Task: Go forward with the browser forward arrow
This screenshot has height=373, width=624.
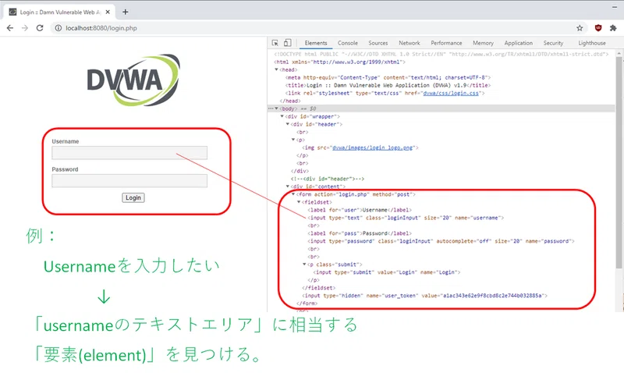Action: tap(25, 28)
